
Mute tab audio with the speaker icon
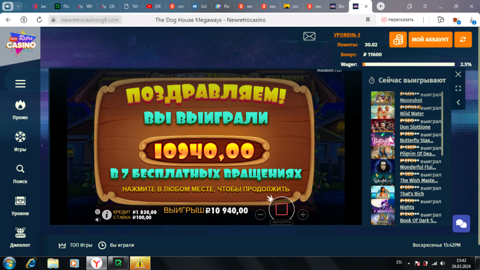pos(8,6)
